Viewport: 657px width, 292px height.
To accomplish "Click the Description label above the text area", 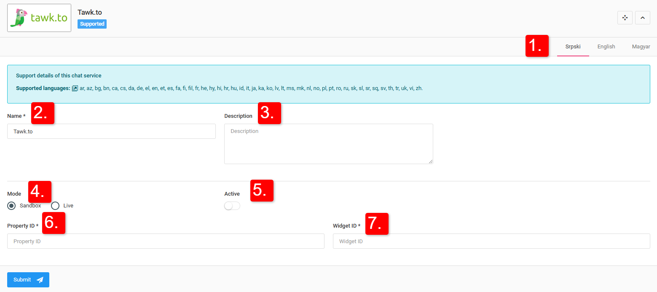I will [238, 116].
